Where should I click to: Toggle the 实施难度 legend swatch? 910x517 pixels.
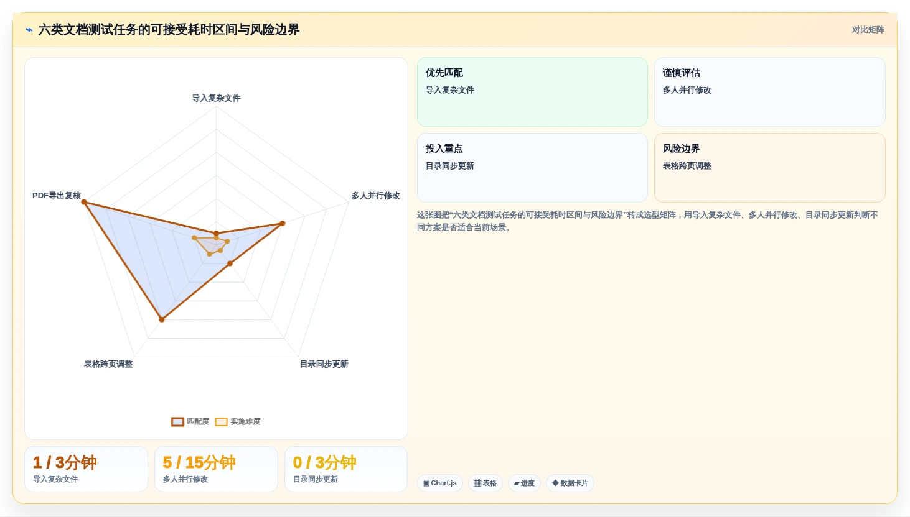tap(221, 422)
